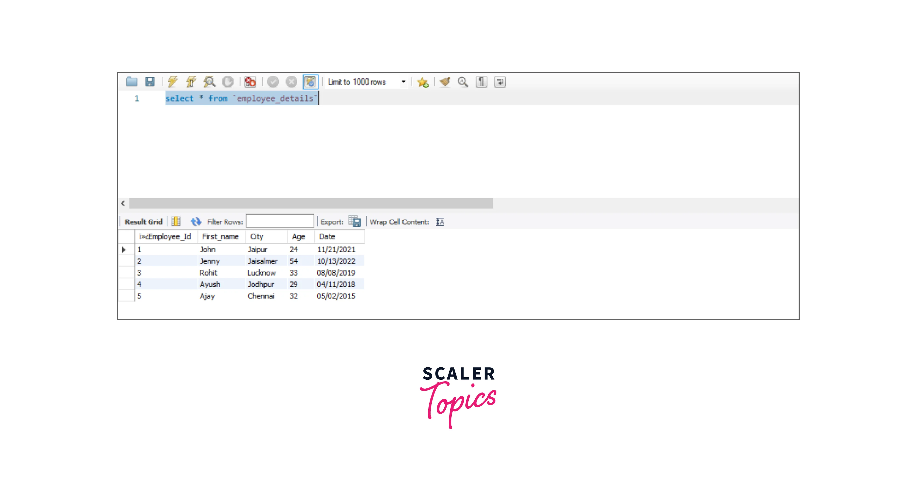Rollback transaction X icon

[x=291, y=82]
